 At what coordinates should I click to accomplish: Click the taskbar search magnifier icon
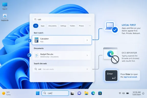(45, 93)
